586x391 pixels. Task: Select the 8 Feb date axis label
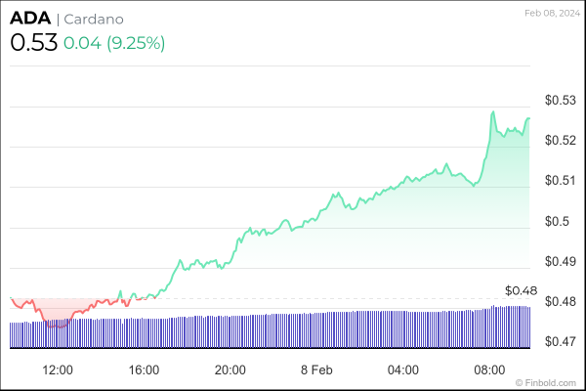point(316,369)
